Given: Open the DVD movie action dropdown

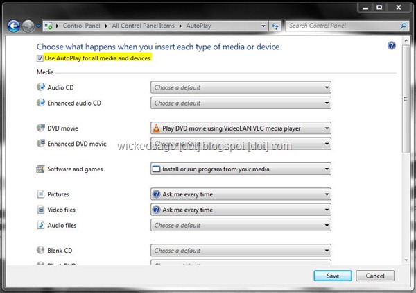Looking at the screenshot, I should pos(241,128).
